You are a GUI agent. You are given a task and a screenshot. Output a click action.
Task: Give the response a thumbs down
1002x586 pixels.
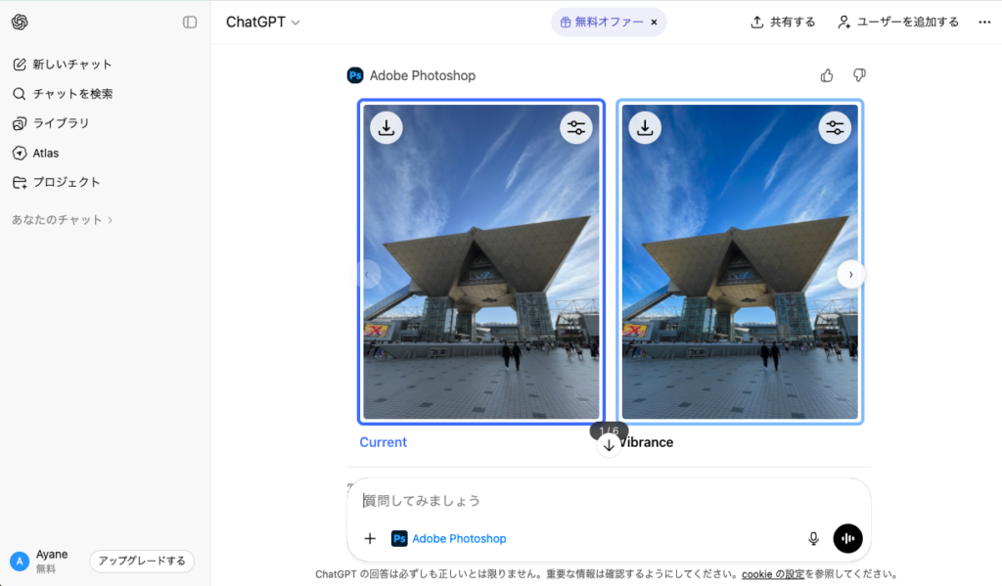point(859,75)
